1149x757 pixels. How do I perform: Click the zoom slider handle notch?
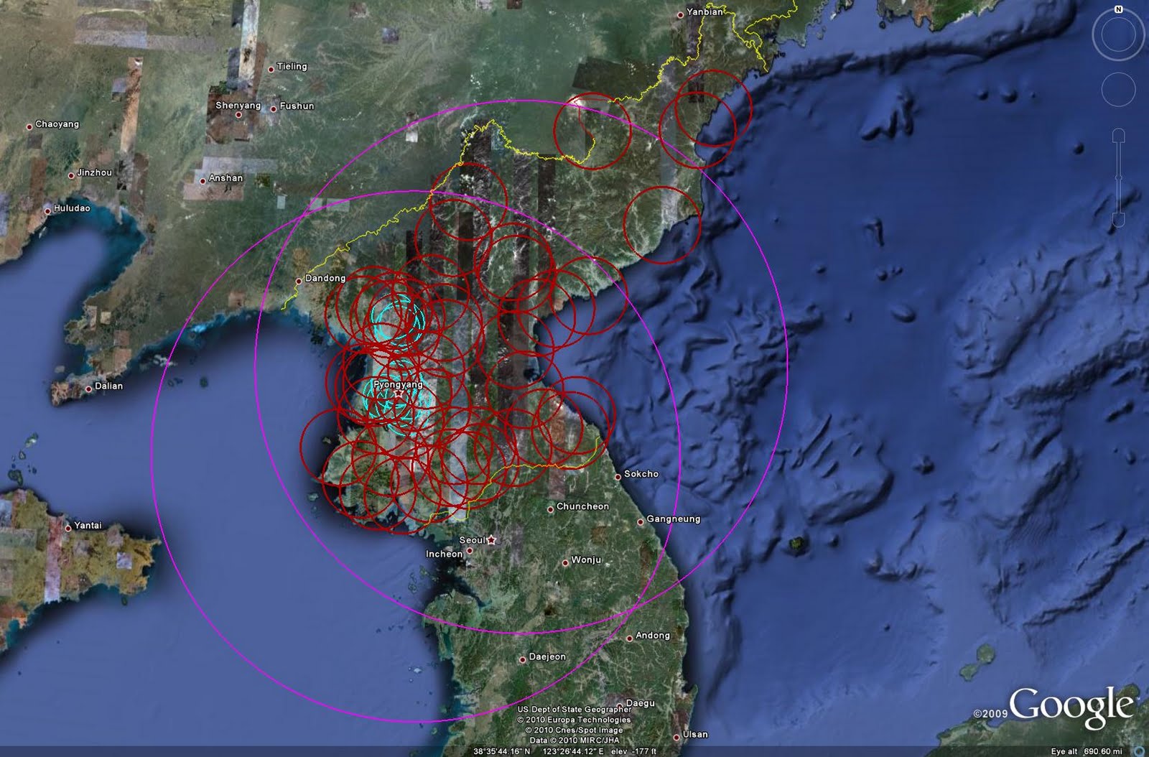point(1118,177)
